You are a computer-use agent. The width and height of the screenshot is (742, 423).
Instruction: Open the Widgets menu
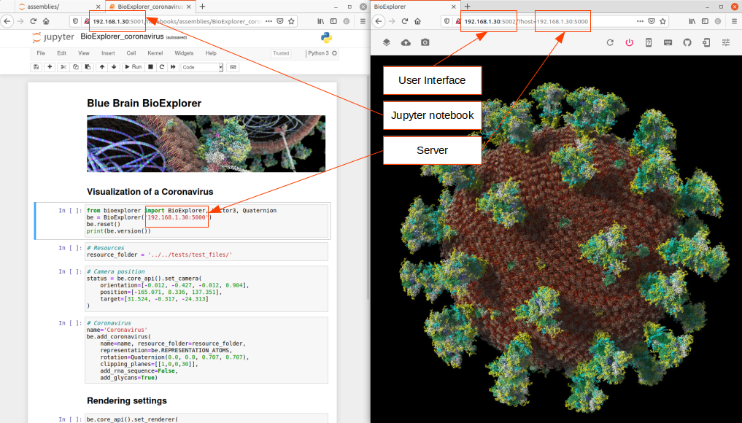pos(184,53)
